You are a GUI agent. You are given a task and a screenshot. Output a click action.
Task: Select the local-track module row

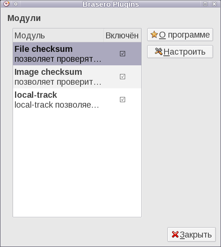pyautogui.click(x=77, y=100)
